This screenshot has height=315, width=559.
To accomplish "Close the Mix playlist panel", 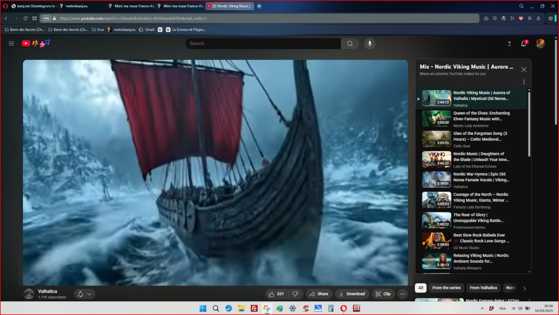I will click(524, 69).
